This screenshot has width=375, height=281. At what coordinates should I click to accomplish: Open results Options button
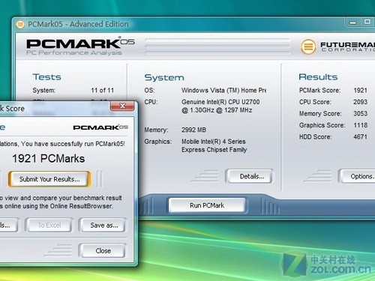pyautogui.click(x=358, y=176)
